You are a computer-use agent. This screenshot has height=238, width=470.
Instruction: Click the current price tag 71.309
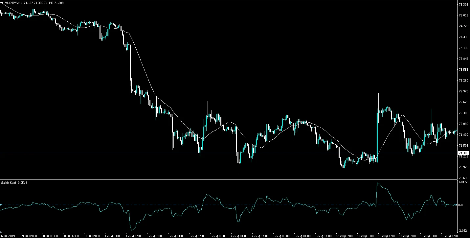tap(463, 153)
